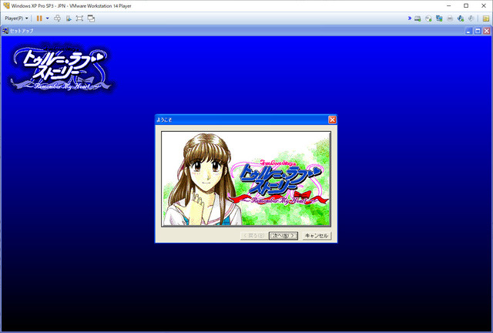Click the セットアップ window title text
Screen dimensions: 493x333
[x=22, y=31]
